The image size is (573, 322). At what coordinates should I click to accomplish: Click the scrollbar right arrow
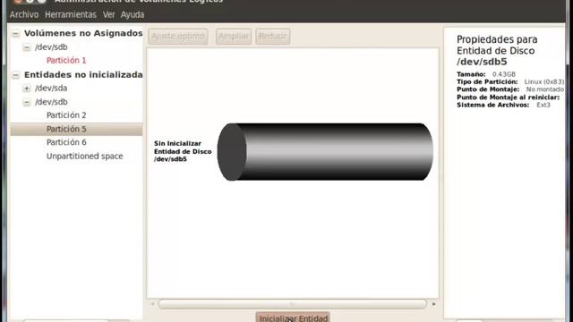coord(433,304)
